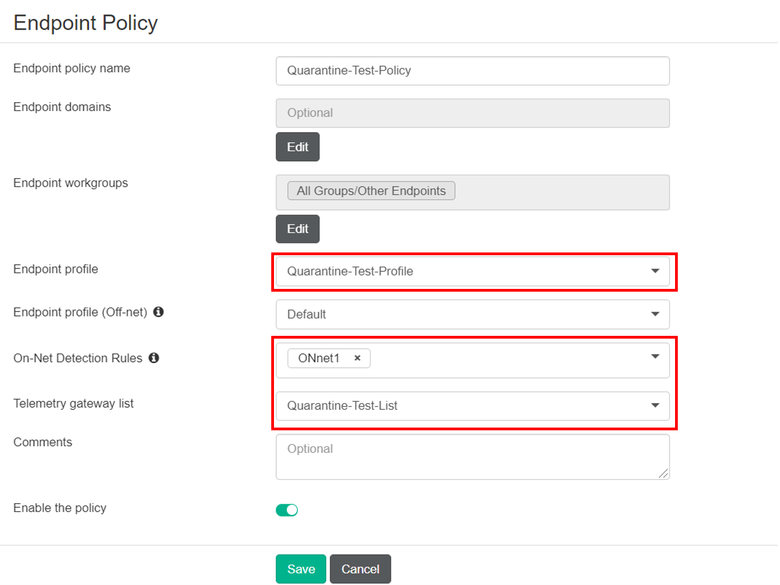Select the All Groups/Other Endpoints tag
The image size is (780, 585).
(371, 191)
